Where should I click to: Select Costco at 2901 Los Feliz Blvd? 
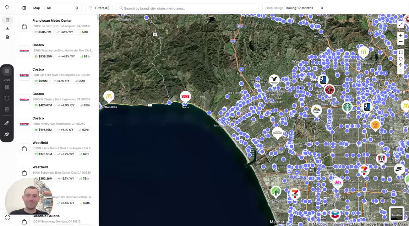coord(57,75)
